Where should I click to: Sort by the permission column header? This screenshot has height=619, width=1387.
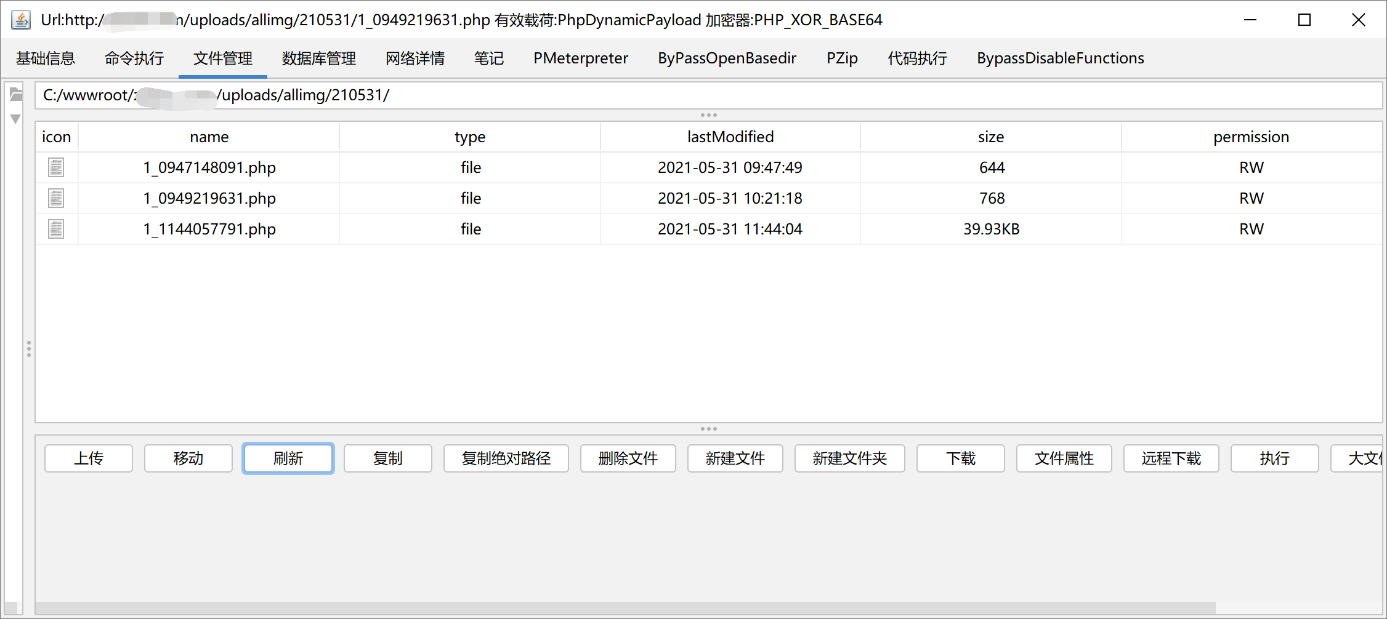pyautogui.click(x=1252, y=137)
